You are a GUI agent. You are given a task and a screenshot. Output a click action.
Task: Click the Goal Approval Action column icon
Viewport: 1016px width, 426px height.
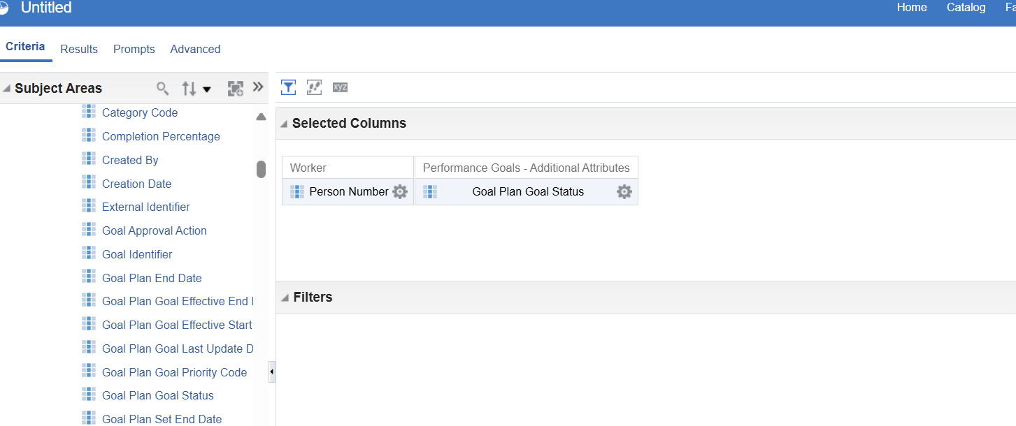coord(89,230)
